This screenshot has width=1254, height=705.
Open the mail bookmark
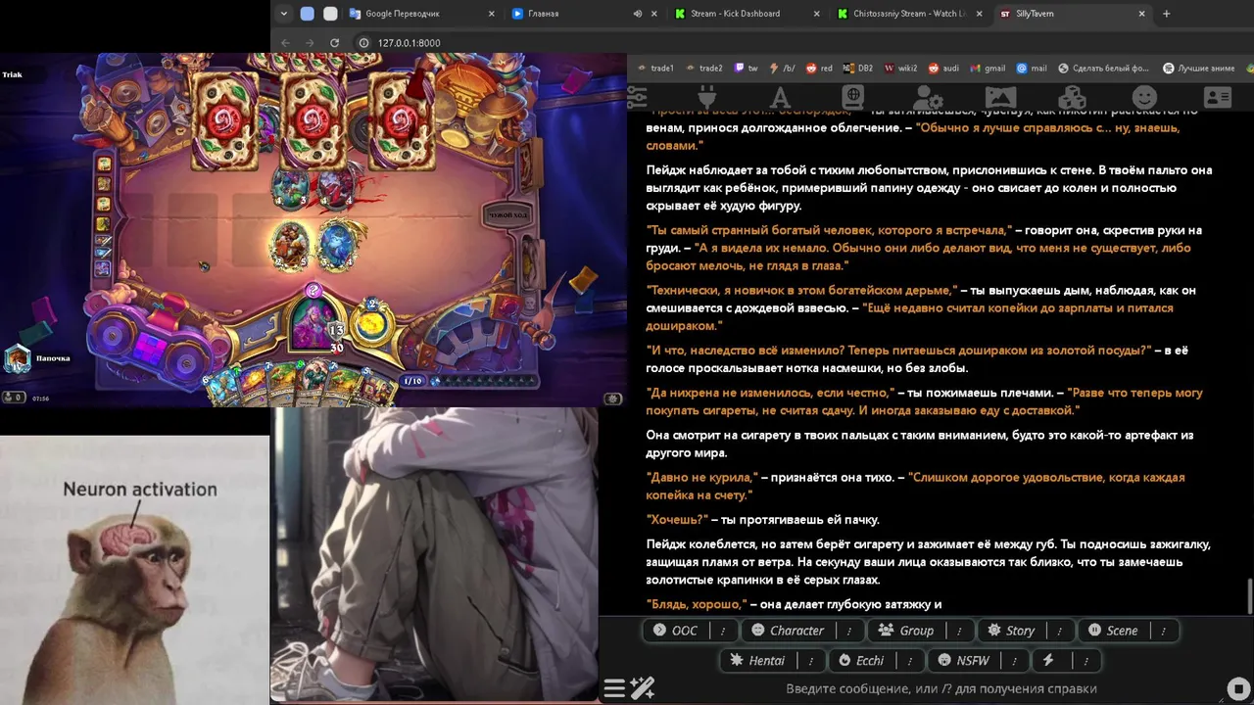(1032, 69)
